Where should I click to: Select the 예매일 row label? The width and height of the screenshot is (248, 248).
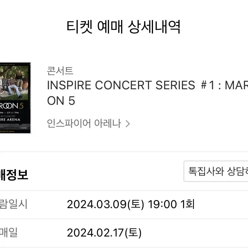[x=9, y=232]
